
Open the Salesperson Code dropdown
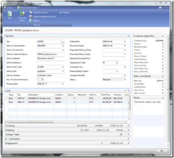pos(117,63)
